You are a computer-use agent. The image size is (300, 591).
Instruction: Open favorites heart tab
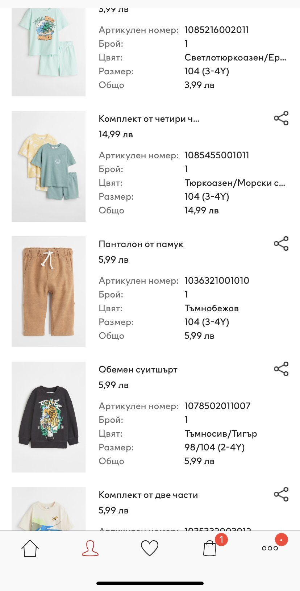coord(150,548)
